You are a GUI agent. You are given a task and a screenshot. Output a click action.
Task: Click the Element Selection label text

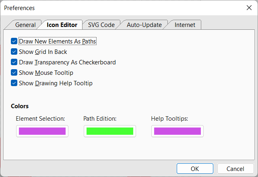40,119
